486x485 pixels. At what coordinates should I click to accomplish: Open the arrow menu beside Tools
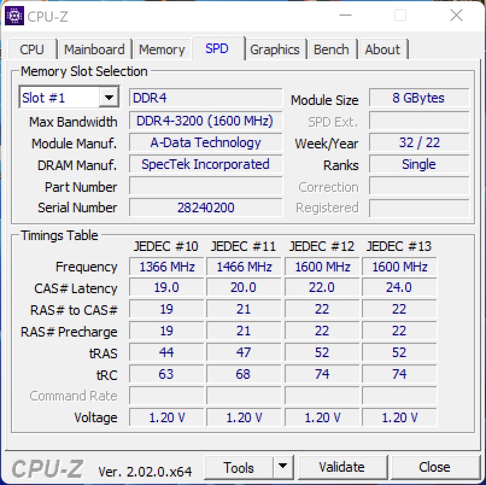click(x=282, y=468)
